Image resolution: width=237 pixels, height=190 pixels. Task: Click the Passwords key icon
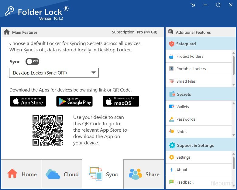tap(172, 119)
